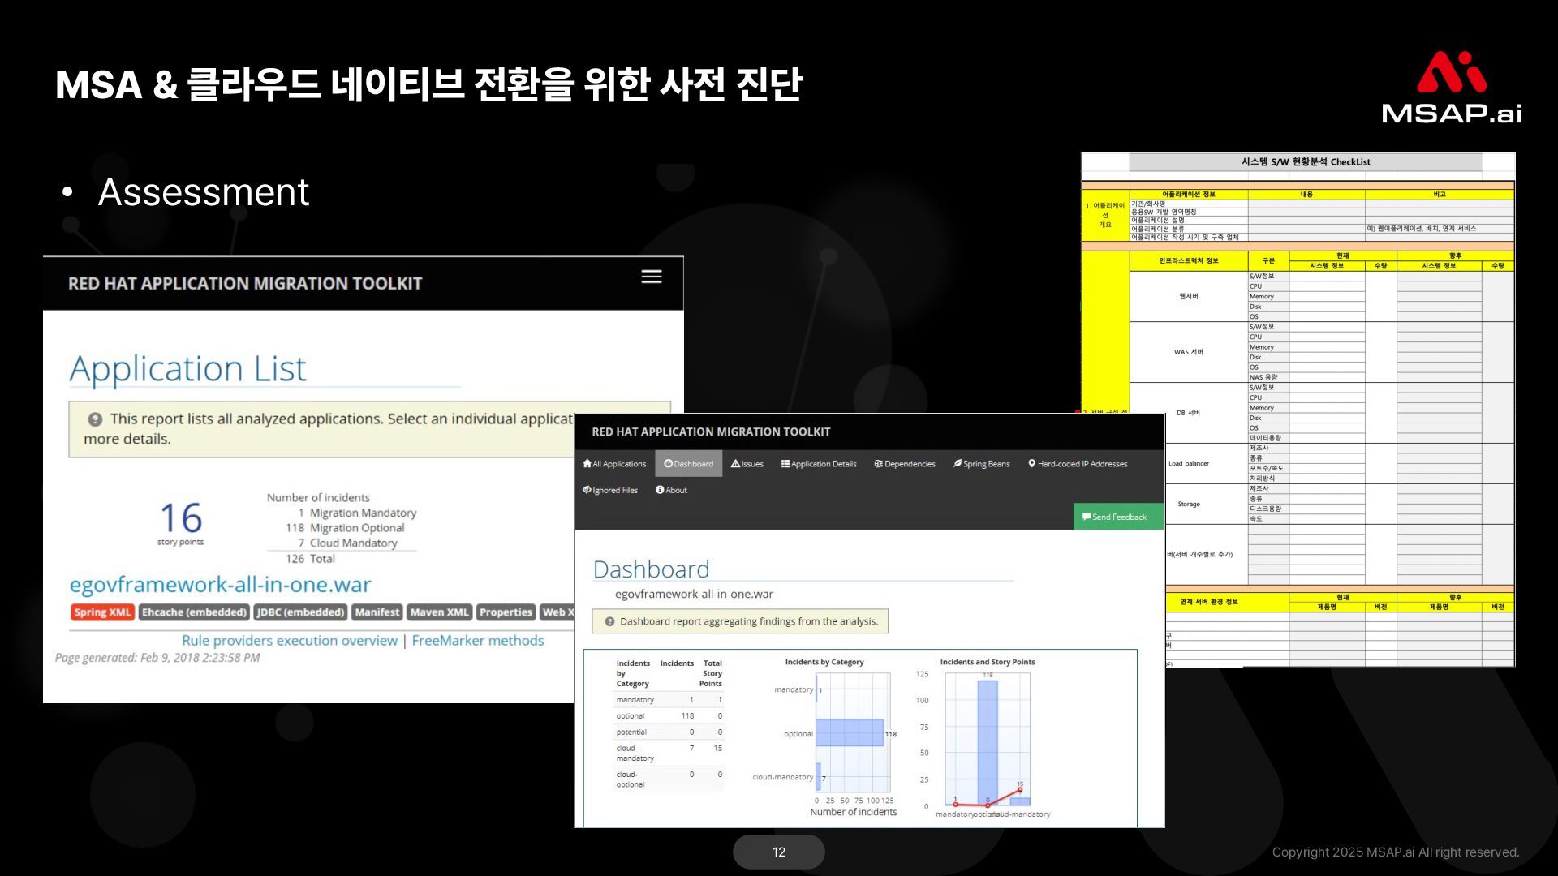Click the JDBC (embedded) tag

pos(300,612)
